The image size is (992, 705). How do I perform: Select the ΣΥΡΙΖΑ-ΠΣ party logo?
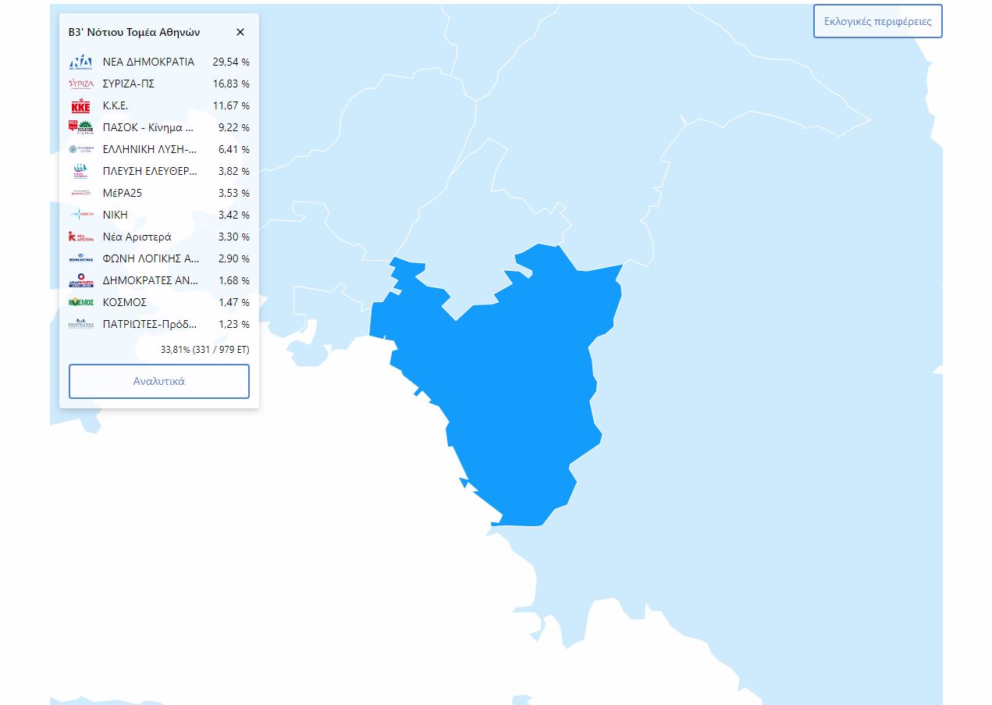81,84
